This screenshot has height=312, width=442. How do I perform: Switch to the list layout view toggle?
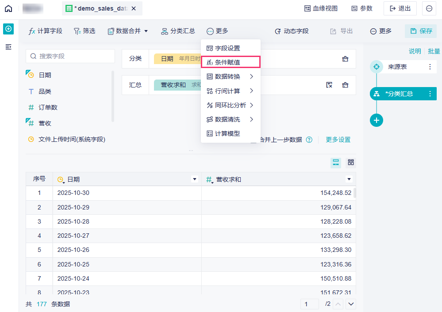pyautogui.click(x=336, y=163)
